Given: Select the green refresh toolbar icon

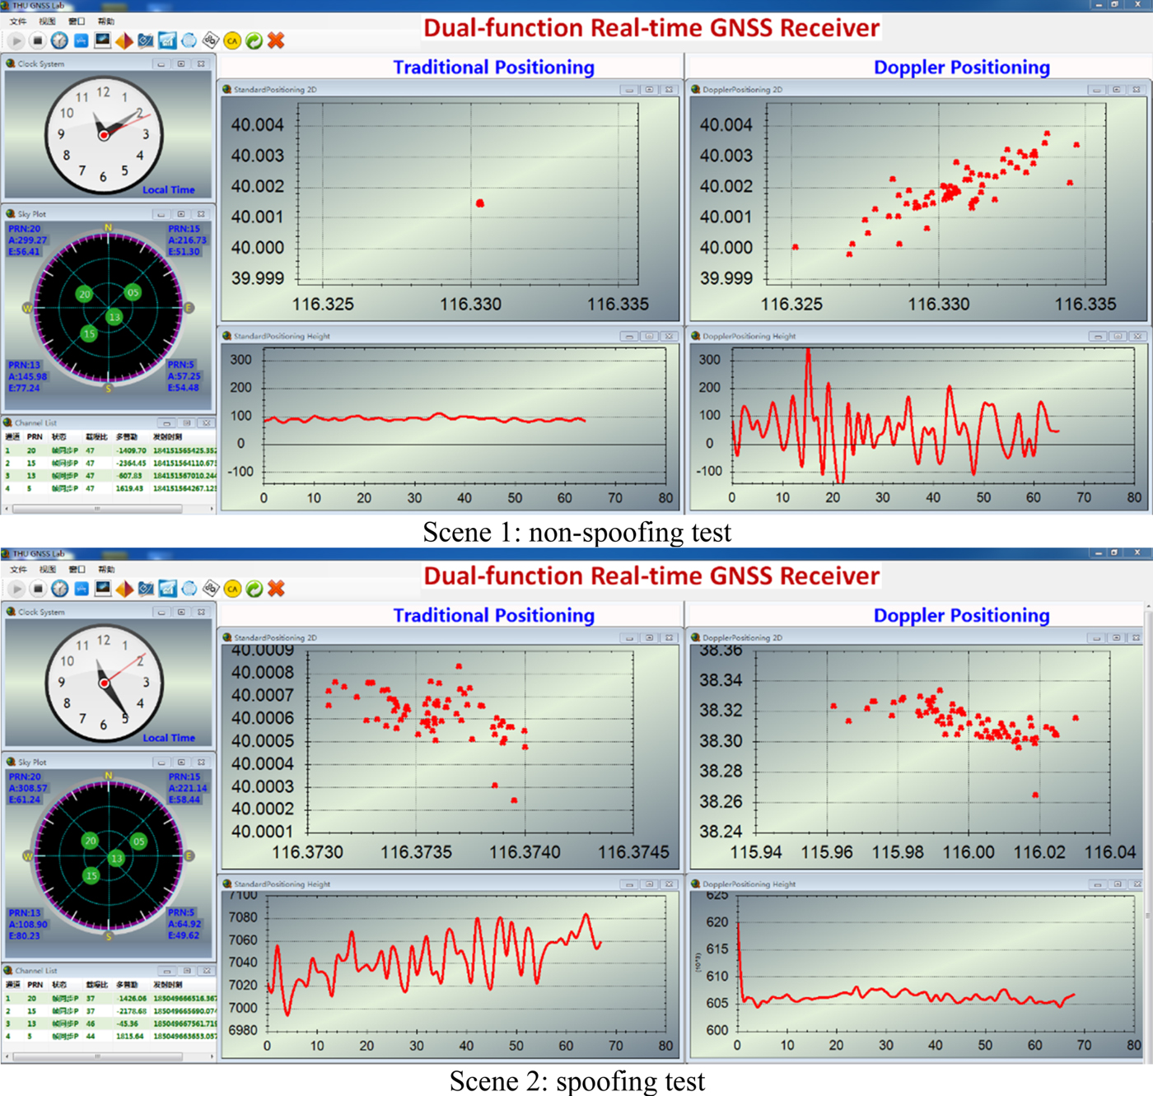Looking at the screenshot, I should (253, 40).
